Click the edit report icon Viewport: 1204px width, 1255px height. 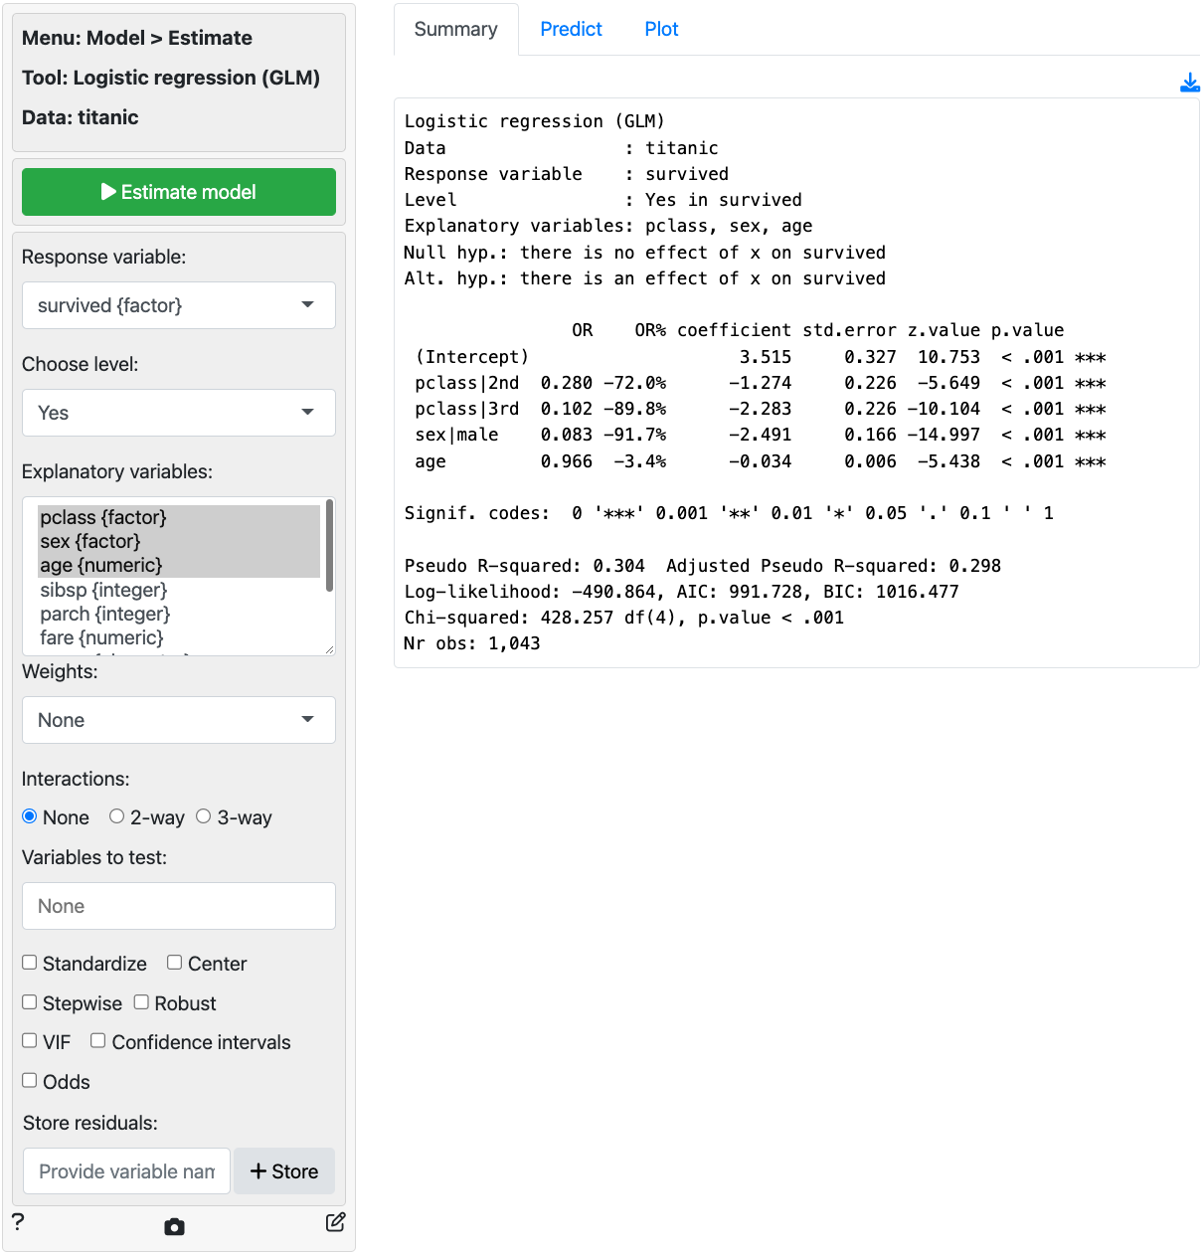(335, 1222)
